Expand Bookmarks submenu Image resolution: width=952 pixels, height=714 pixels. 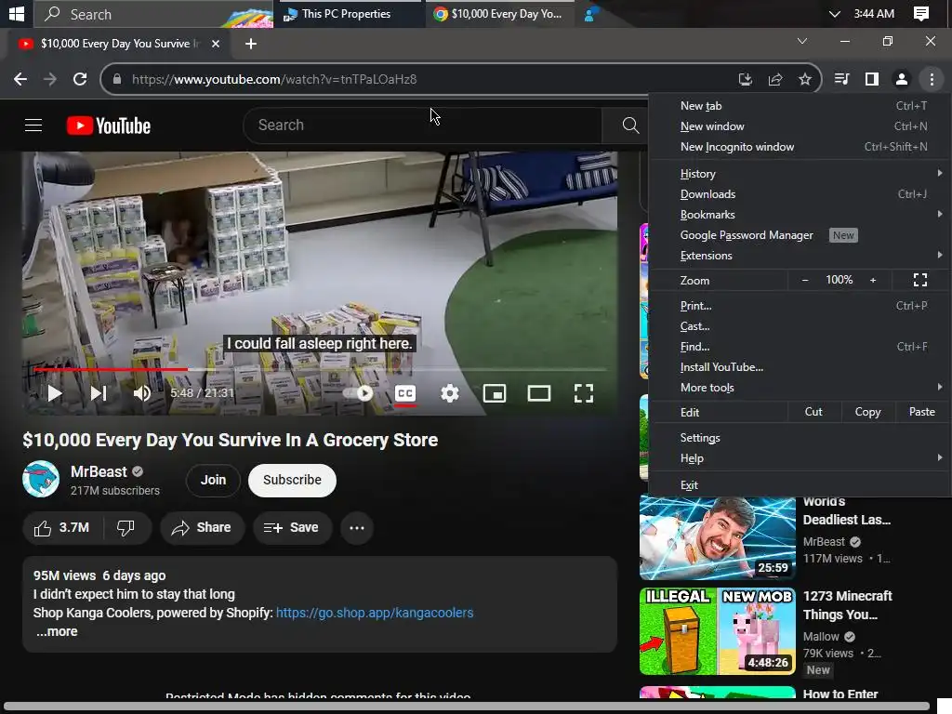[x=798, y=215]
